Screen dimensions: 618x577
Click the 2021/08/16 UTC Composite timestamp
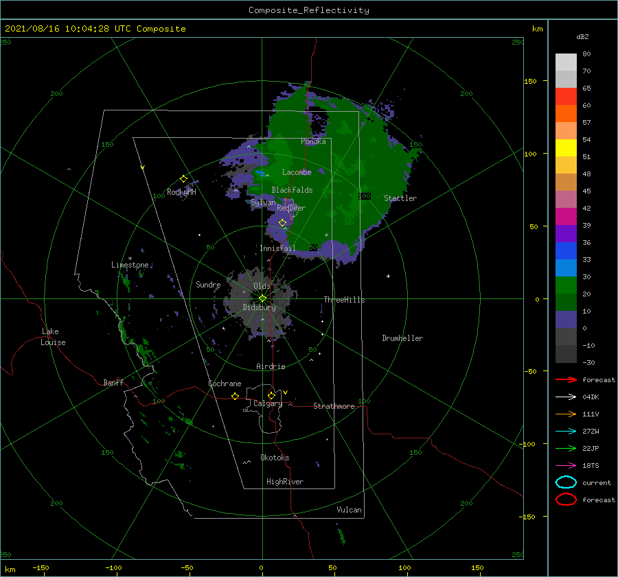[x=95, y=29]
